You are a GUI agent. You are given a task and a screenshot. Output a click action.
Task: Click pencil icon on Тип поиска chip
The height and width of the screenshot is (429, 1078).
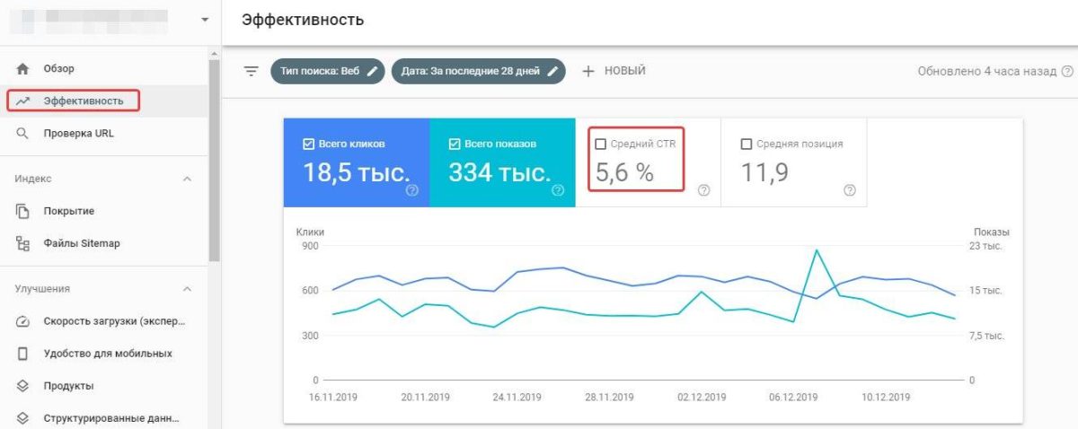[373, 71]
